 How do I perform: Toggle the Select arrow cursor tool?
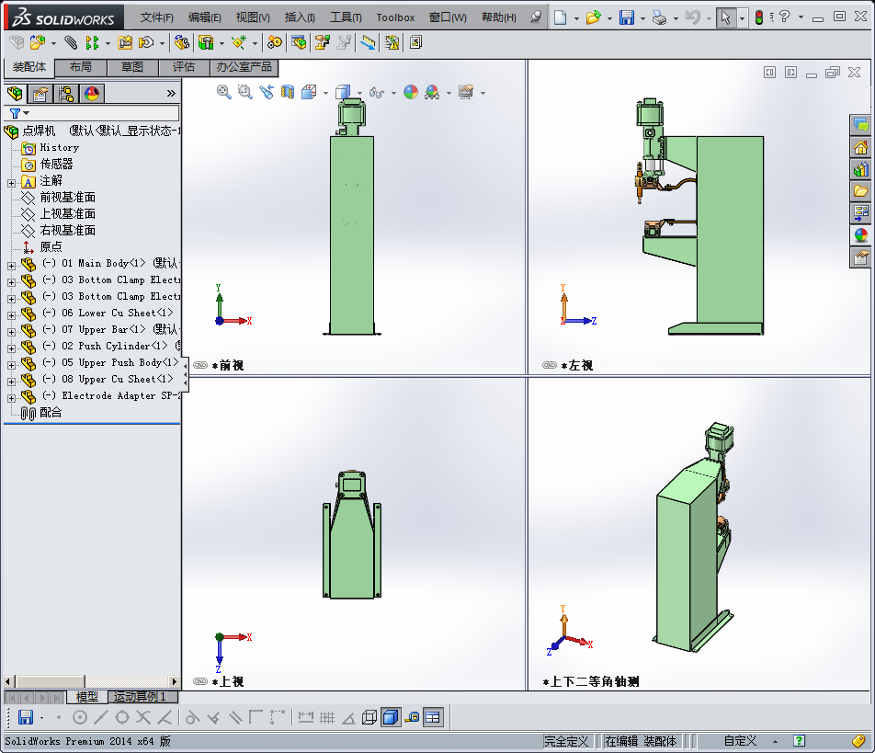[725, 17]
